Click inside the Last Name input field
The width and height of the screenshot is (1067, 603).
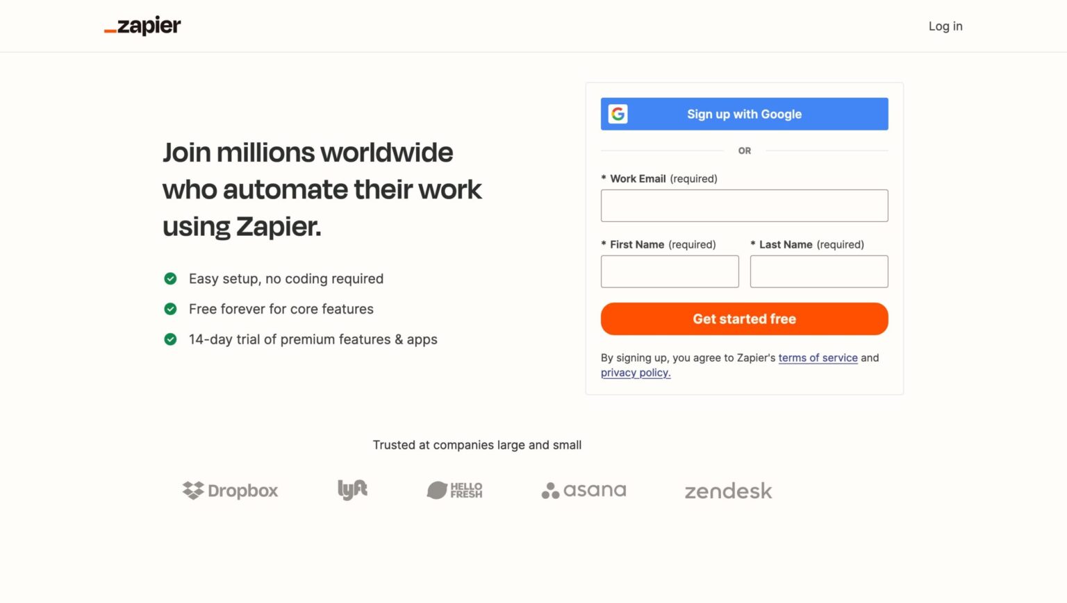(818, 271)
